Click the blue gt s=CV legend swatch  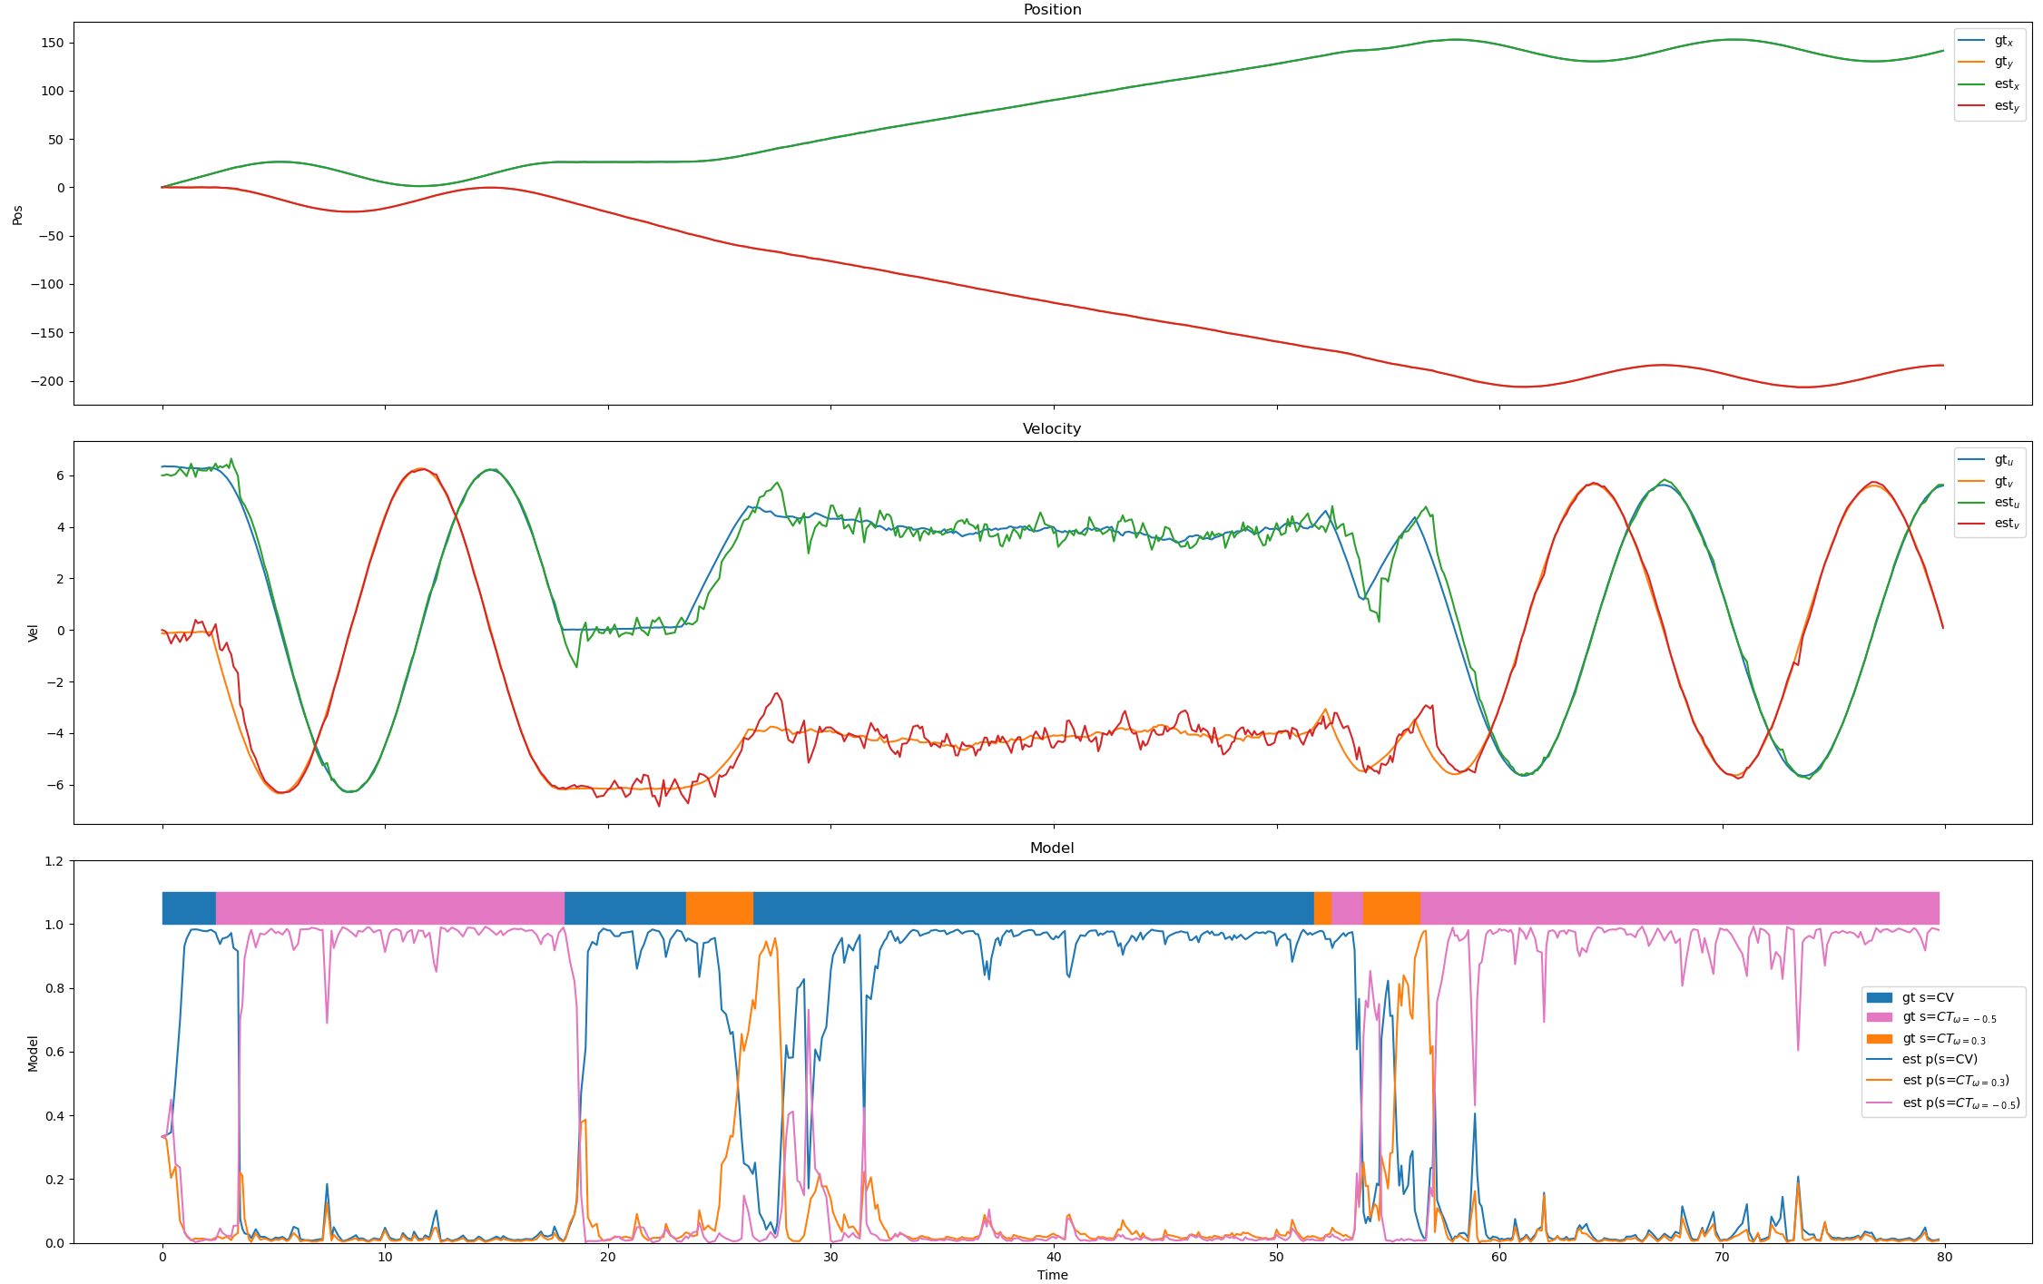click(1880, 997)
